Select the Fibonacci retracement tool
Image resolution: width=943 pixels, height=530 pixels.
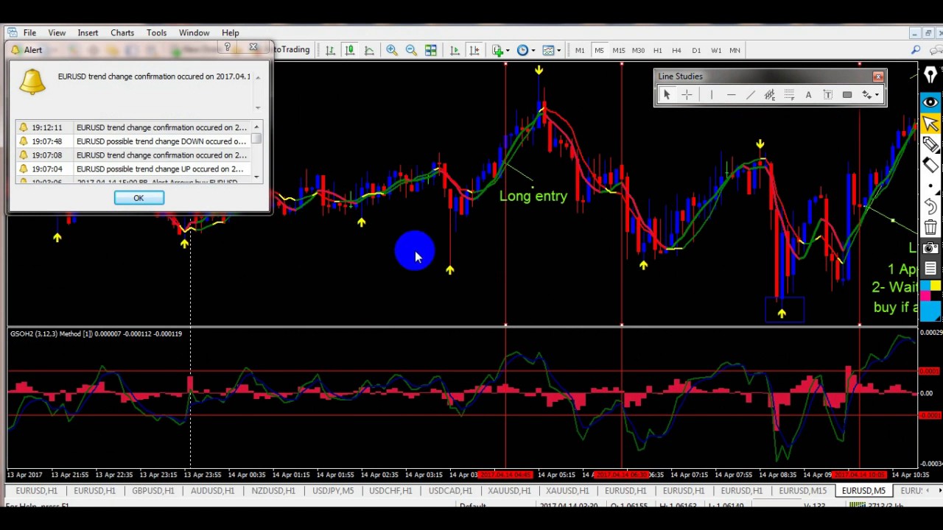tap(789, 94)
